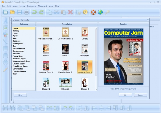Click the Help button in dialog
Viewport: 161px width, 113px height.
click(20, 95)
